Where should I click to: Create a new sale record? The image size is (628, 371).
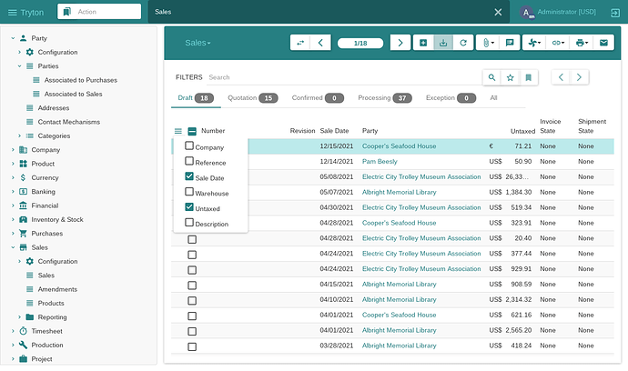click(423, 43)
